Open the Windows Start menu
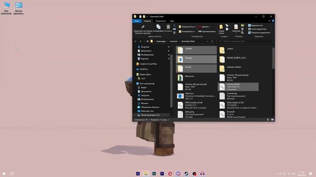Screen dimensions: 316x177 [4, 174]
